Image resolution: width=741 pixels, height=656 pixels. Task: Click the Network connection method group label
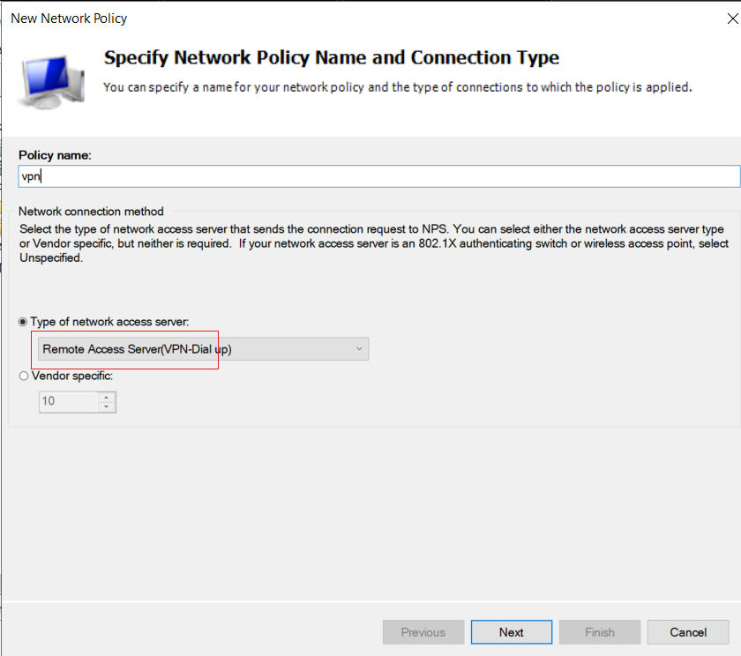coord(91,211)
